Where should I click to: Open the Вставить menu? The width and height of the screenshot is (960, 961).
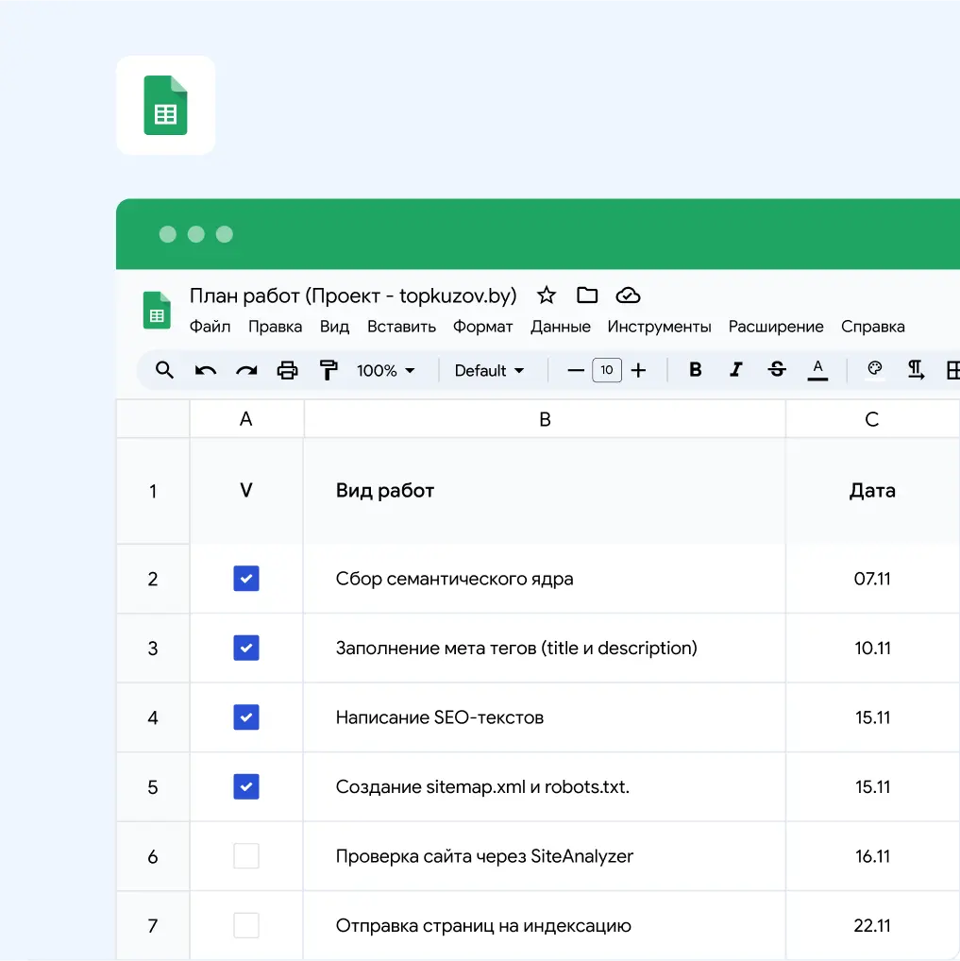(x=401, y=327)
